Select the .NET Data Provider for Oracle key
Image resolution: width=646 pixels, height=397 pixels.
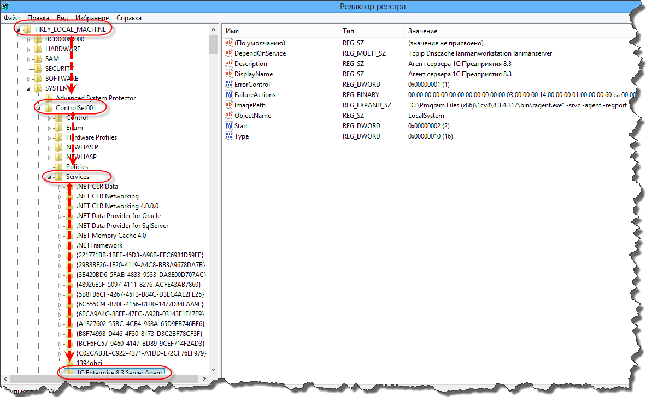coord(119,216)
